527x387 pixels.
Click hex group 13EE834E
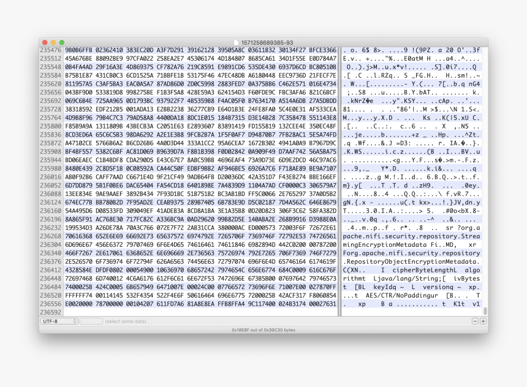(x=78, y=194)
